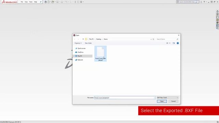
Task: Expand the Options gear dropdown arrow
Action: 83,2
